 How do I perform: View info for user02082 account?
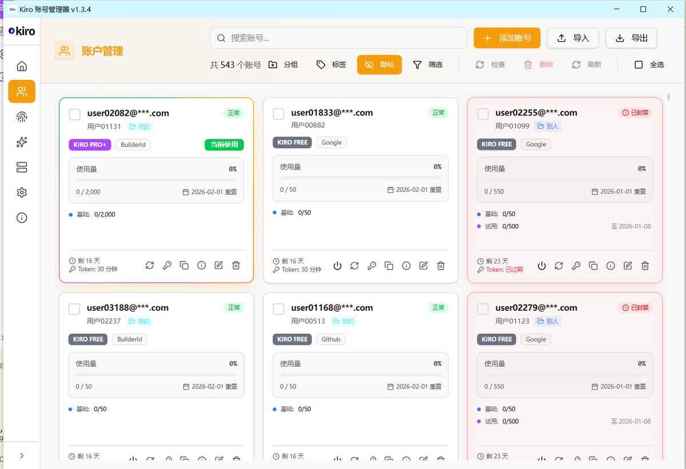pyautogui.click(x=201, y=265)
